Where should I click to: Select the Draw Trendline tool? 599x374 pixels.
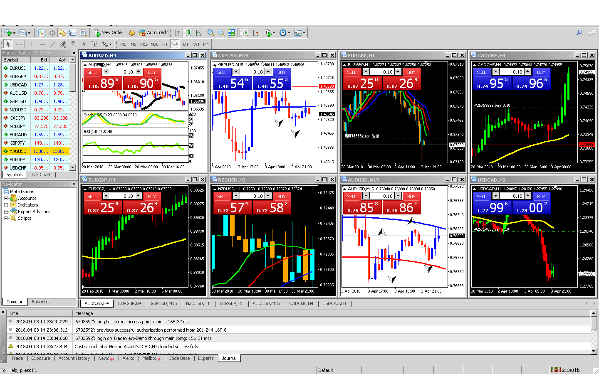pos(52,44)
